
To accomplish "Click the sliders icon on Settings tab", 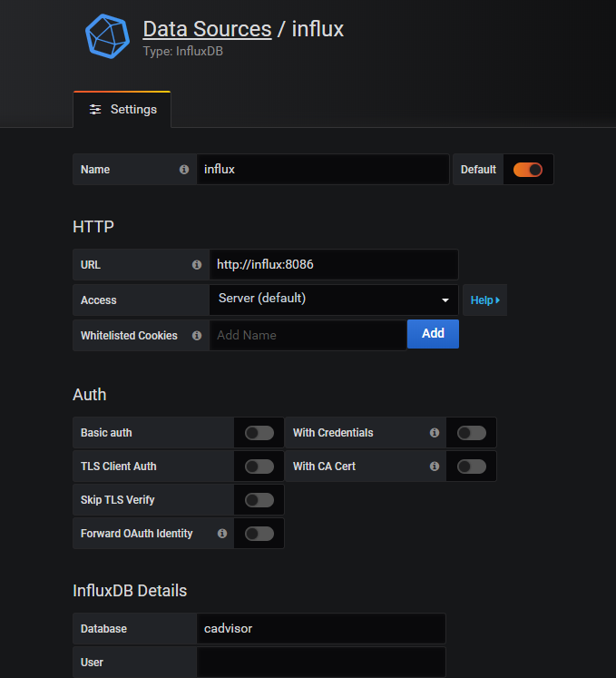I will click(x=95, y=110).
